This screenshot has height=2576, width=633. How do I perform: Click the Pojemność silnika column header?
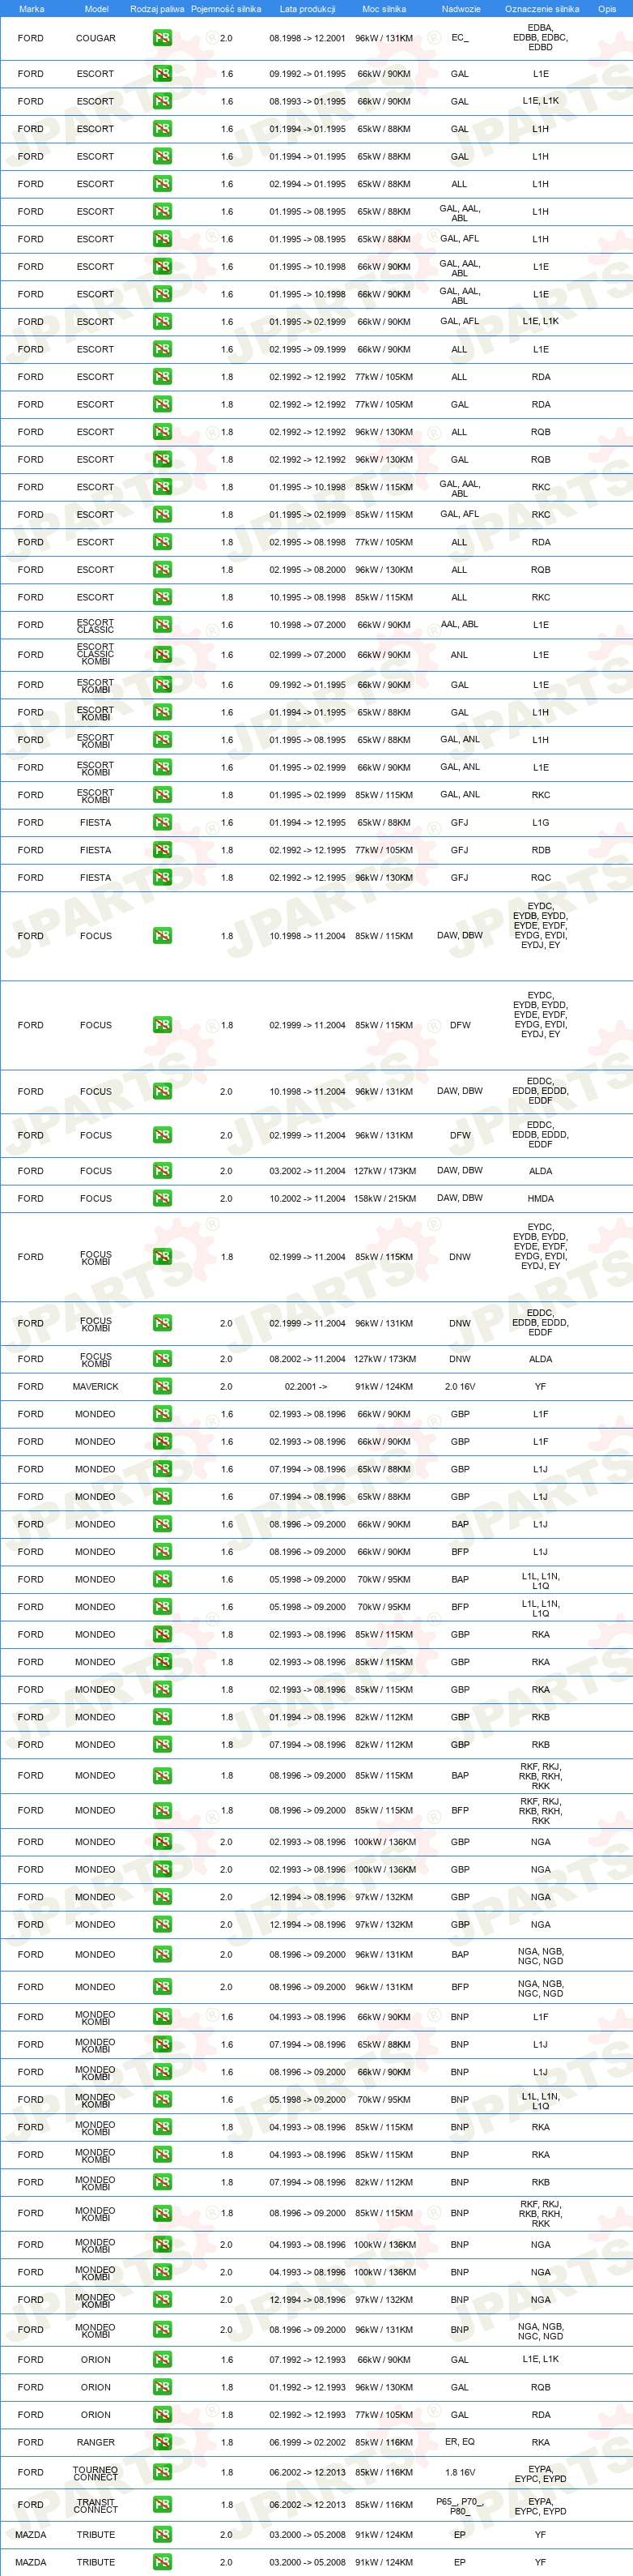point(226,9)
